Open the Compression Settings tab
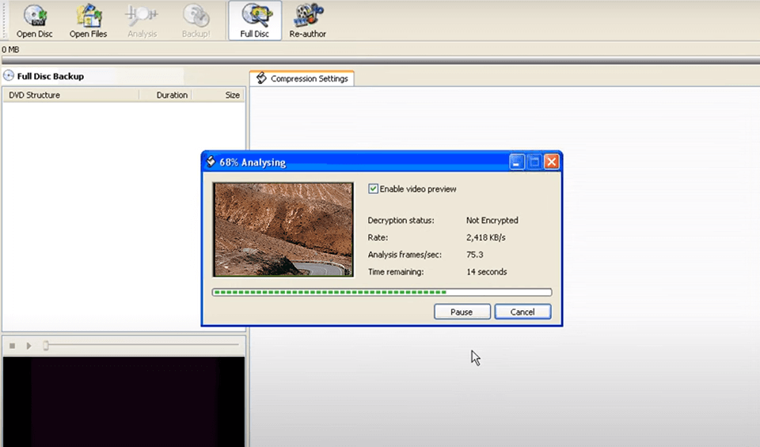The height and width of the screenshot is (447, 760). click(x=302, y=78)
